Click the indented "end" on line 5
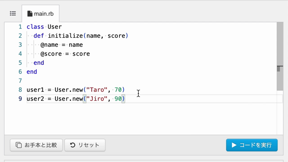The width and height of the screenshot is (288, 162). coord(39,63)
